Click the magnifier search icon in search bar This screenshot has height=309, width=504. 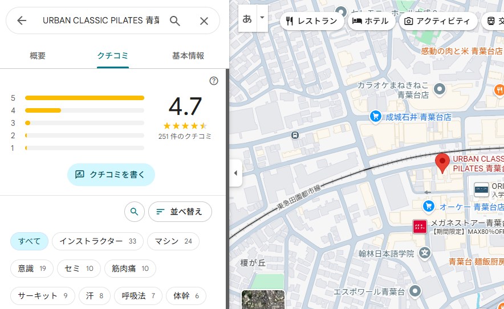175,21
